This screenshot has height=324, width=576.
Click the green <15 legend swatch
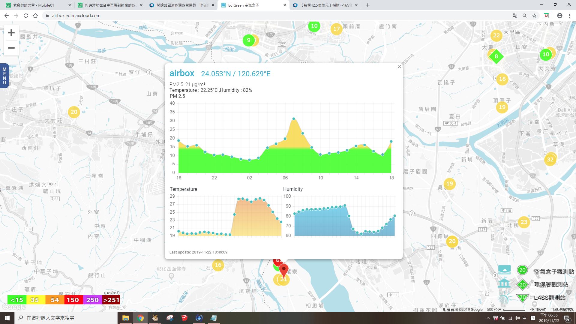(x=17, y=300)
